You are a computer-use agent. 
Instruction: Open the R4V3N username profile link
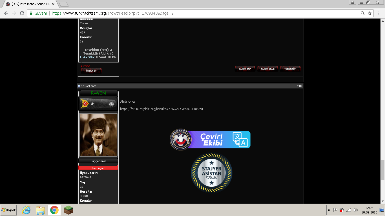98,93
